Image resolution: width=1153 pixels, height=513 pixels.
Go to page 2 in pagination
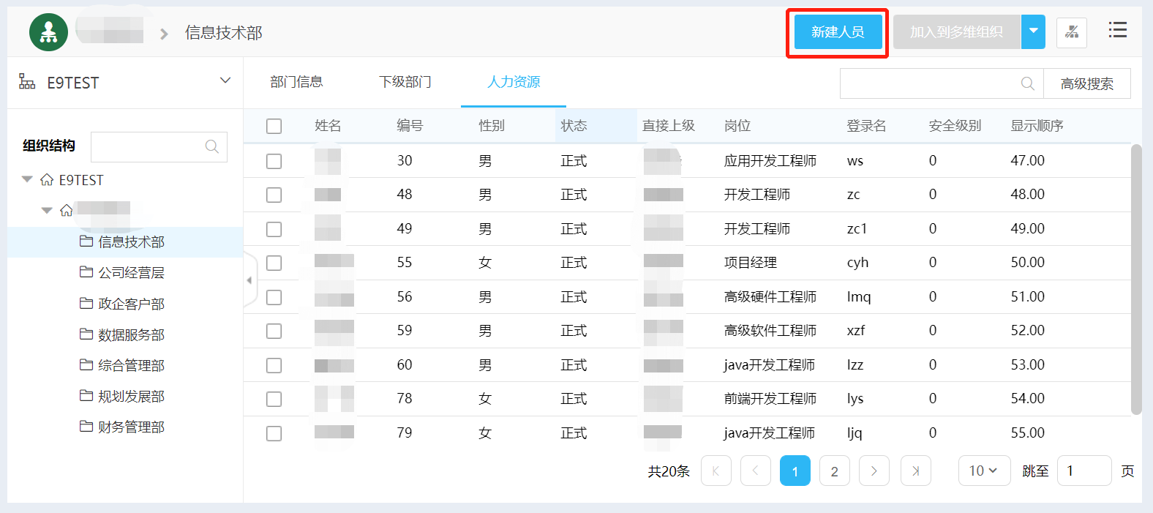835,471
